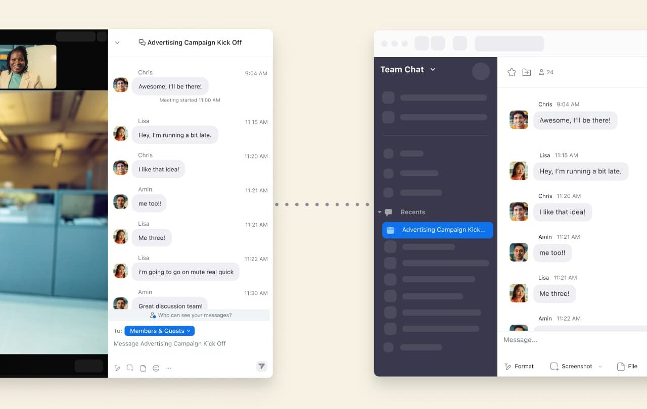The image size is (647, 409).
Task: Click Amin's avatar beside 'me too!!' in the Team Chat window
Action: click(x=519, y=252)
